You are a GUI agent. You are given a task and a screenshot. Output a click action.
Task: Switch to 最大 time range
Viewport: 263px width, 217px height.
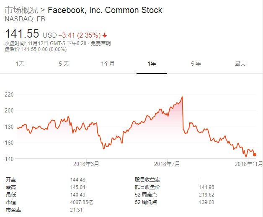pyautogui.click(x=240, y=64)
